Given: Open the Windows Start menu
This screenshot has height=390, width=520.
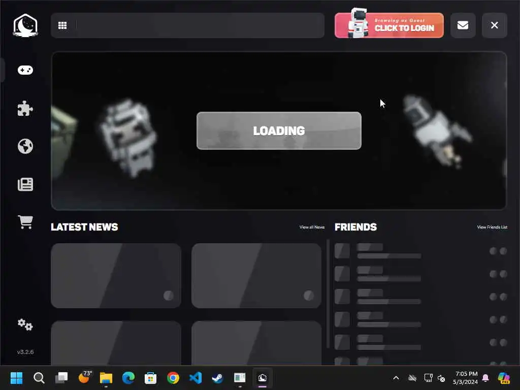Looking at the screenshot, I should tap(16, 378).
